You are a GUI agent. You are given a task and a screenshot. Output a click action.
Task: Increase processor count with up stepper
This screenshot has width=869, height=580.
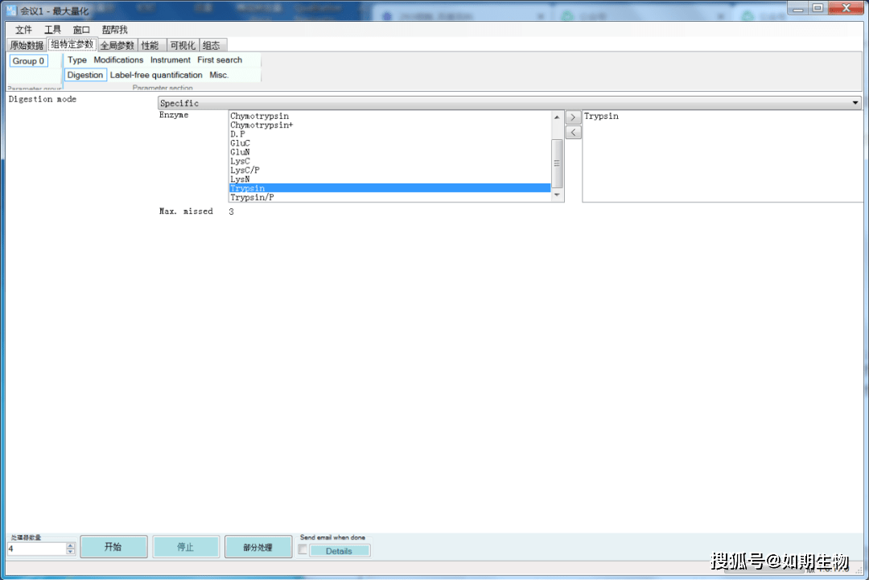[70, 545]
